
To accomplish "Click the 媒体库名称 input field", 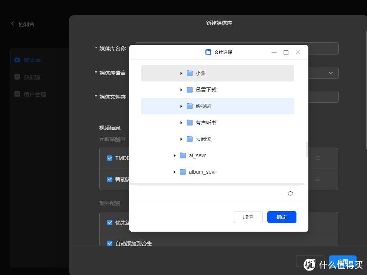I will coord(237,49).
